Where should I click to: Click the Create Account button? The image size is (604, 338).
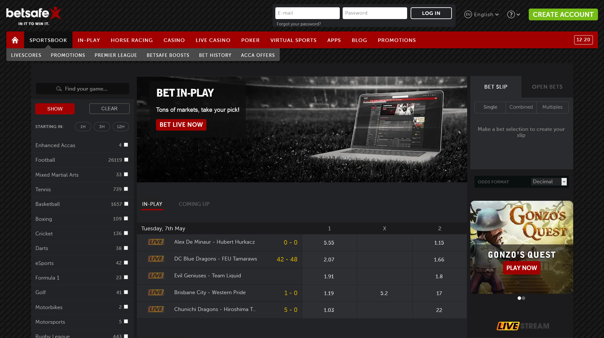(563, 14)
